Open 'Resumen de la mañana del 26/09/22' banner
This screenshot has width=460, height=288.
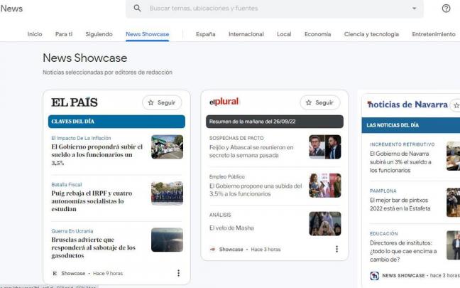click(x=275, y=122)
